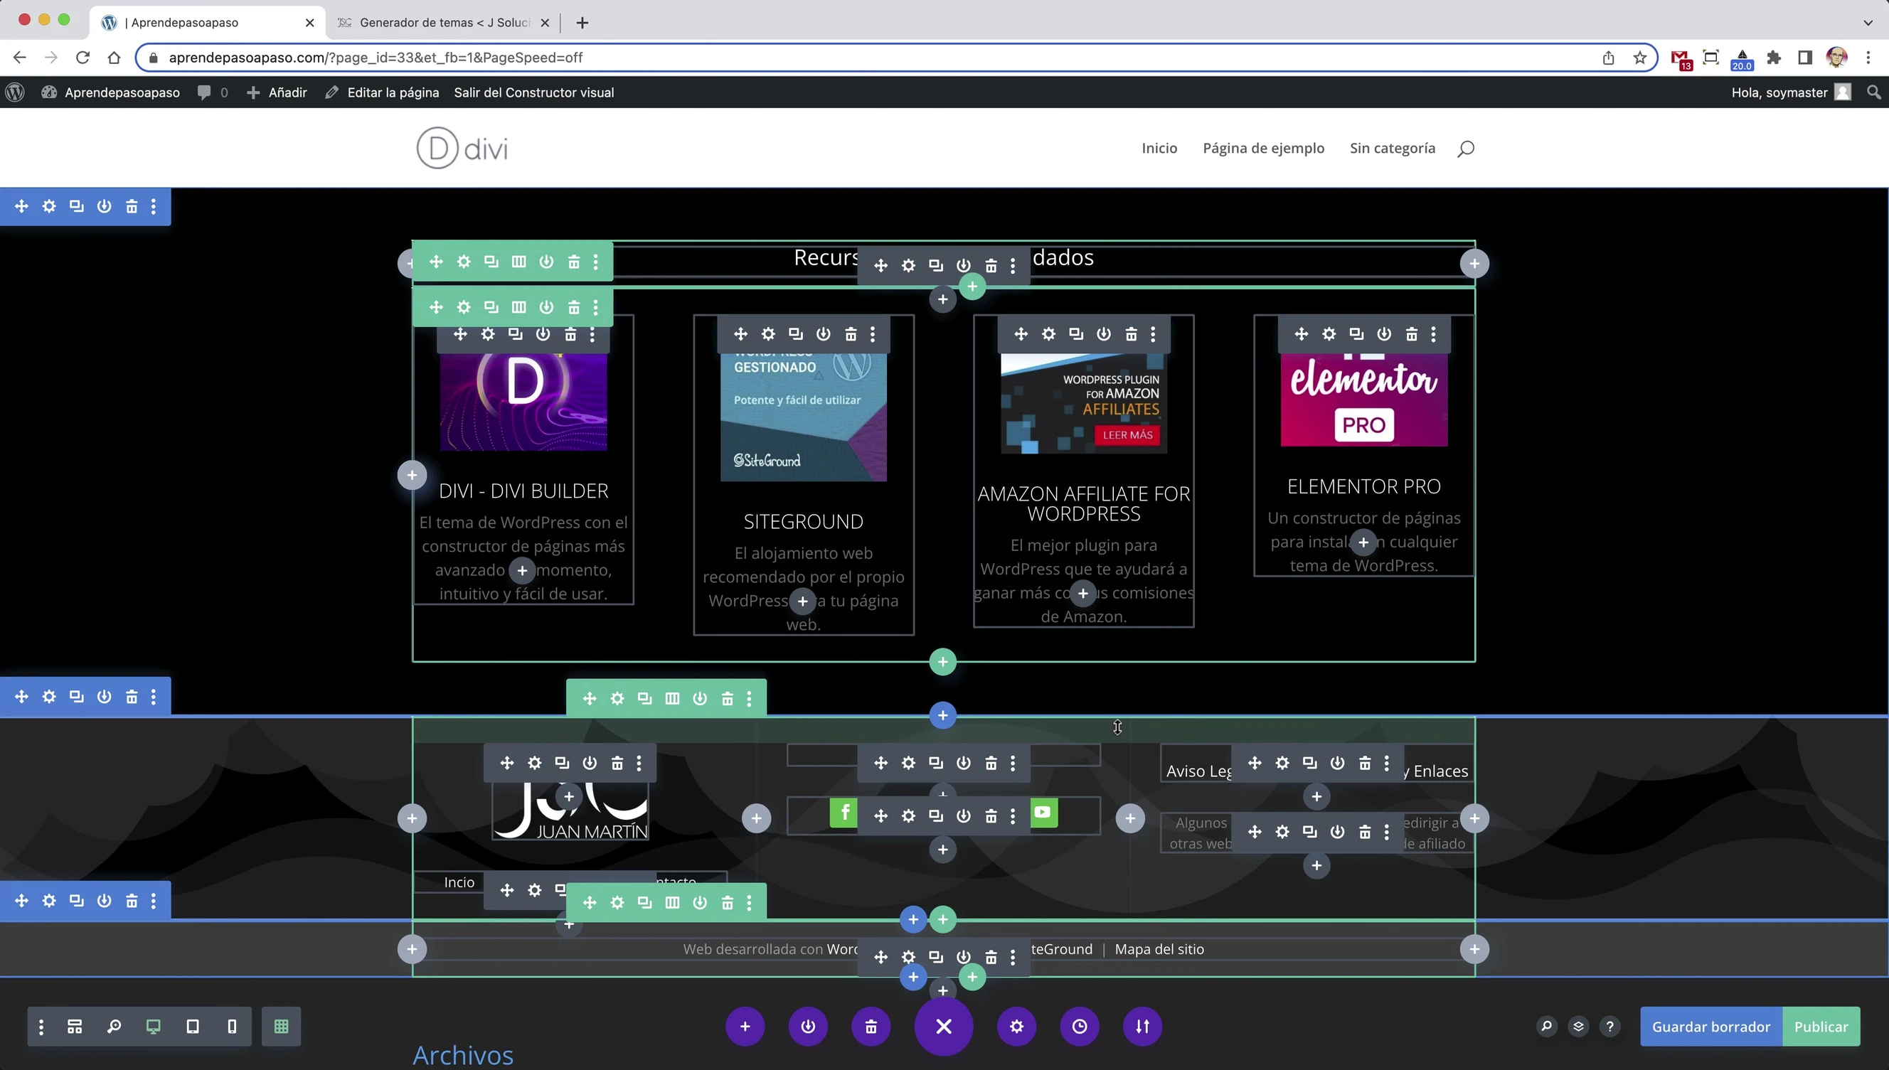1889x1070 pixels.
Task: Click move handle of top blue section
Action: click(x=21, y=206)
